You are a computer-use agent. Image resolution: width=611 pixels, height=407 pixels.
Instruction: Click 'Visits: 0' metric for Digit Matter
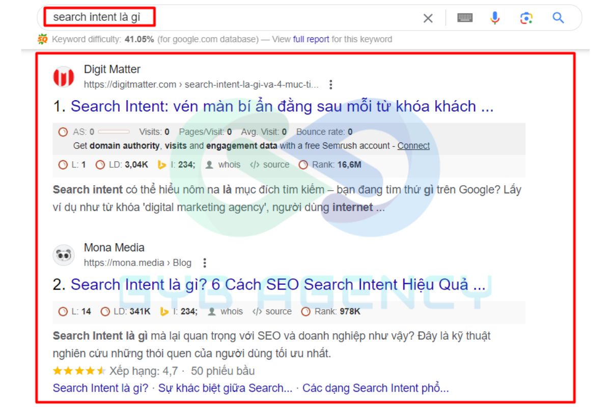click(154, 132)
